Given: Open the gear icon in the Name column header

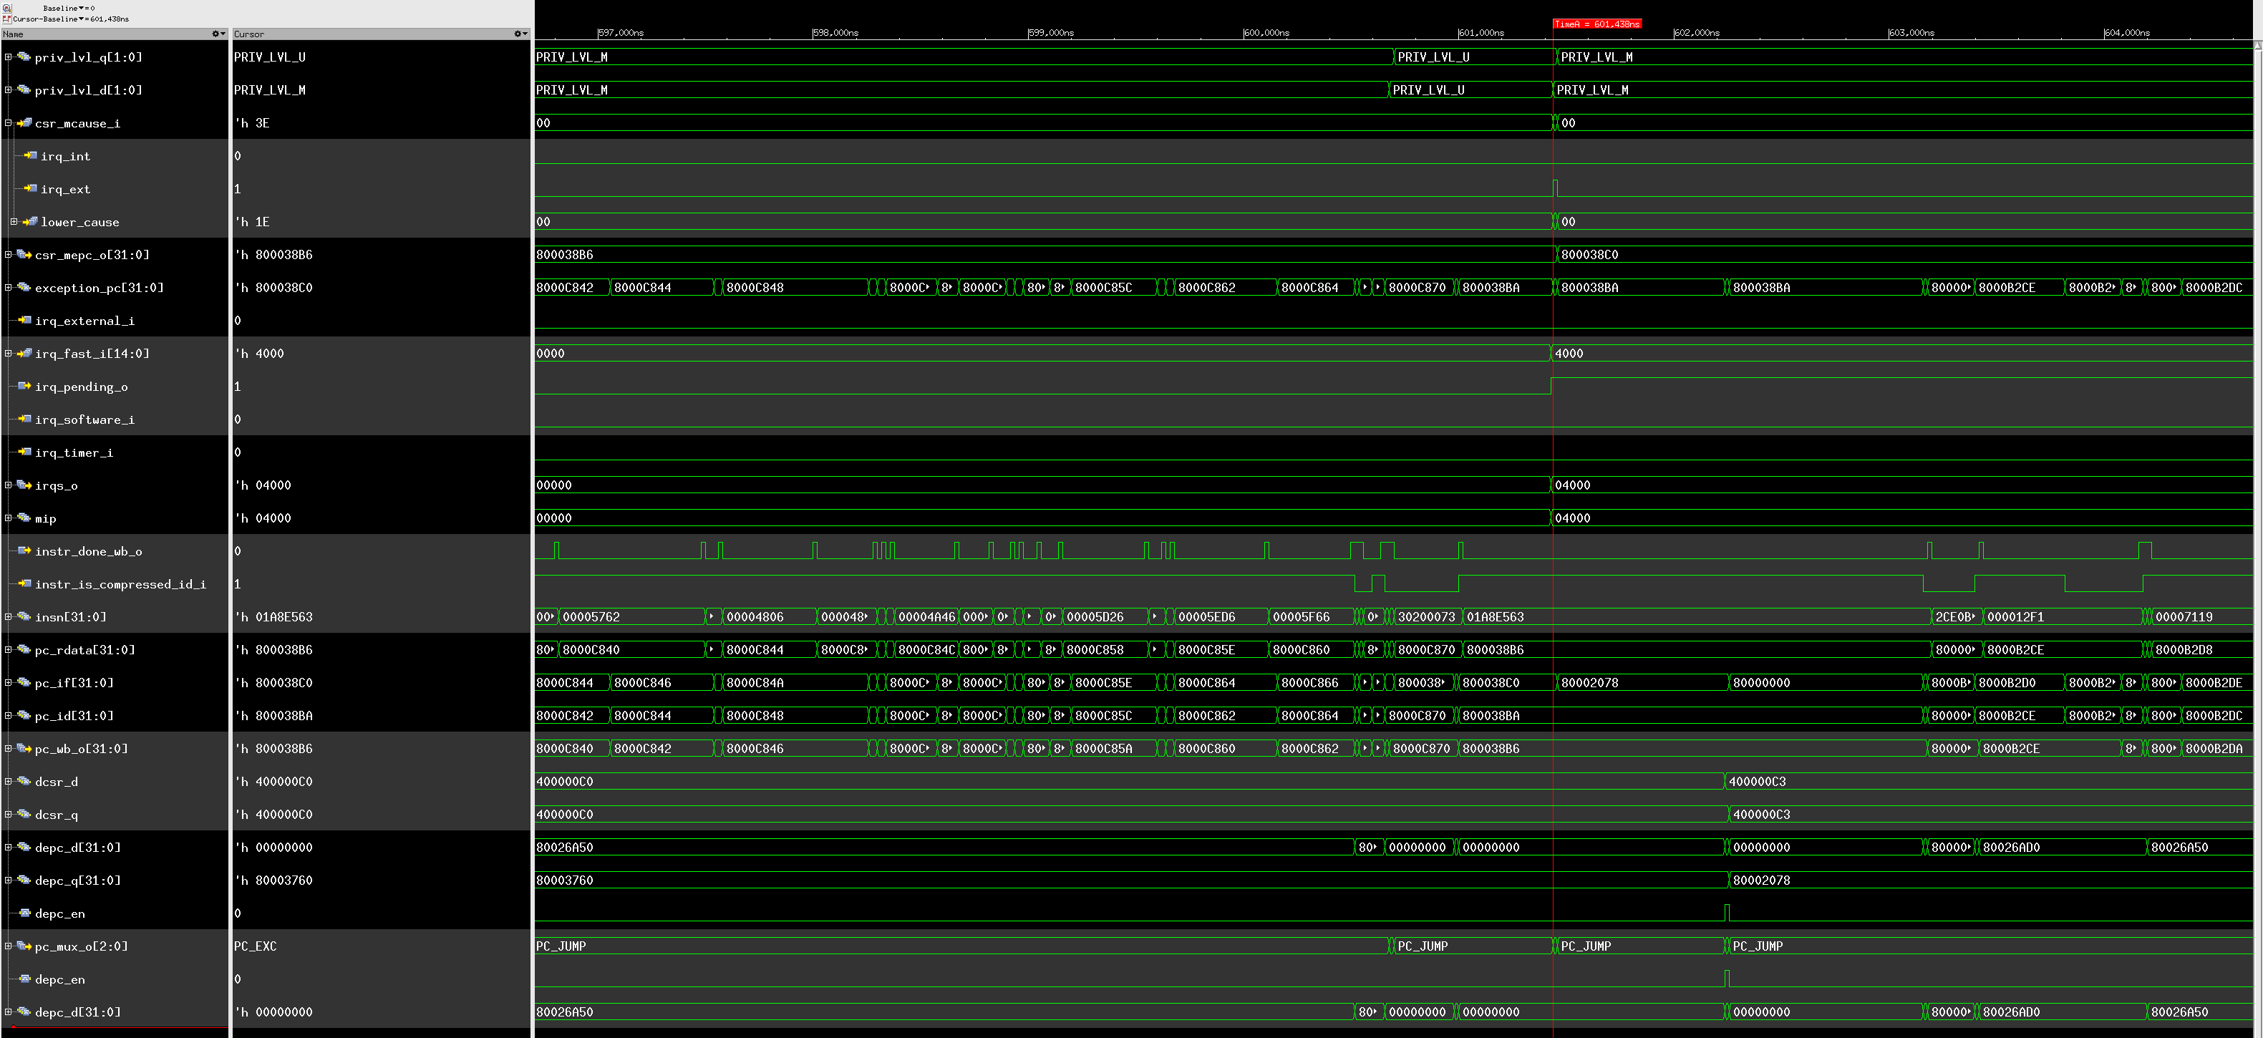Looking at the screenshot, I should (217, 34).
